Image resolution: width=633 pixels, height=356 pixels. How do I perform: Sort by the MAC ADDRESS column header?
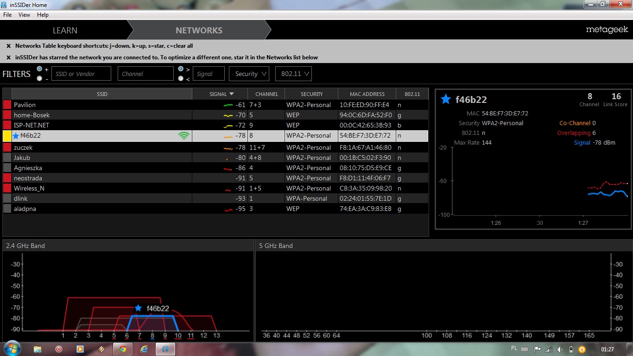coord(367,94)
